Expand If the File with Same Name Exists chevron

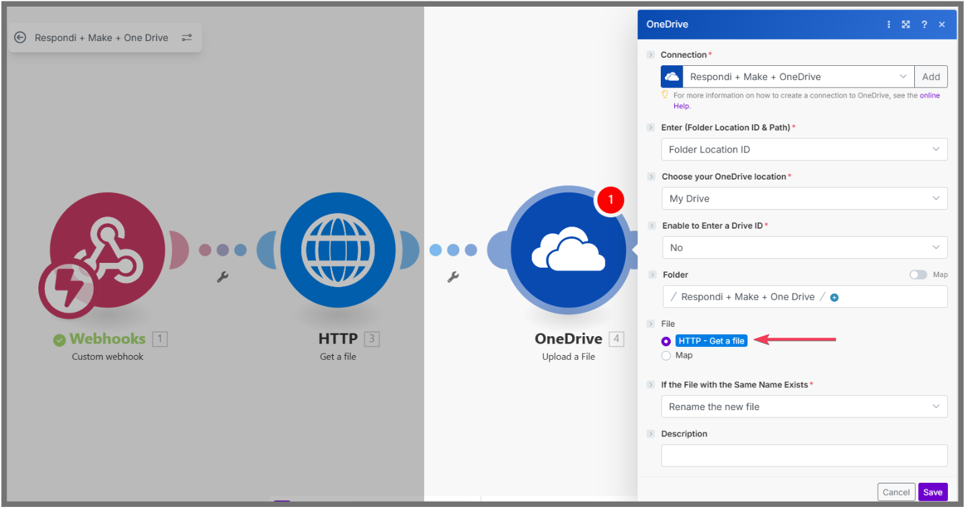click(650, 385)
